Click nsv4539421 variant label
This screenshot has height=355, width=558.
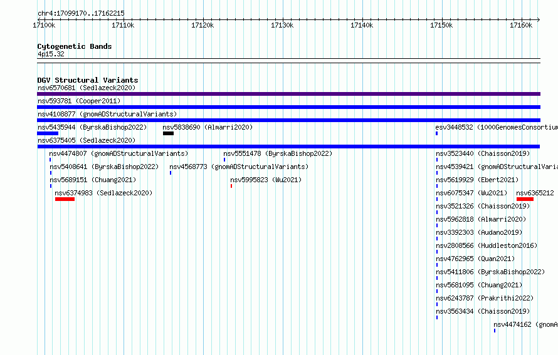pos(497,167)
